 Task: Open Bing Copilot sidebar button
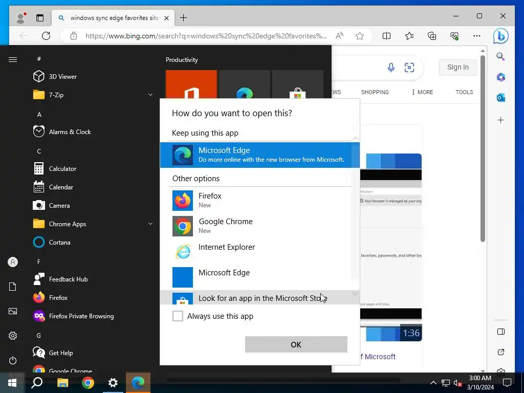click(500, 36)
